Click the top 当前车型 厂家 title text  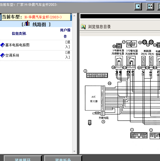pos(29,5)
